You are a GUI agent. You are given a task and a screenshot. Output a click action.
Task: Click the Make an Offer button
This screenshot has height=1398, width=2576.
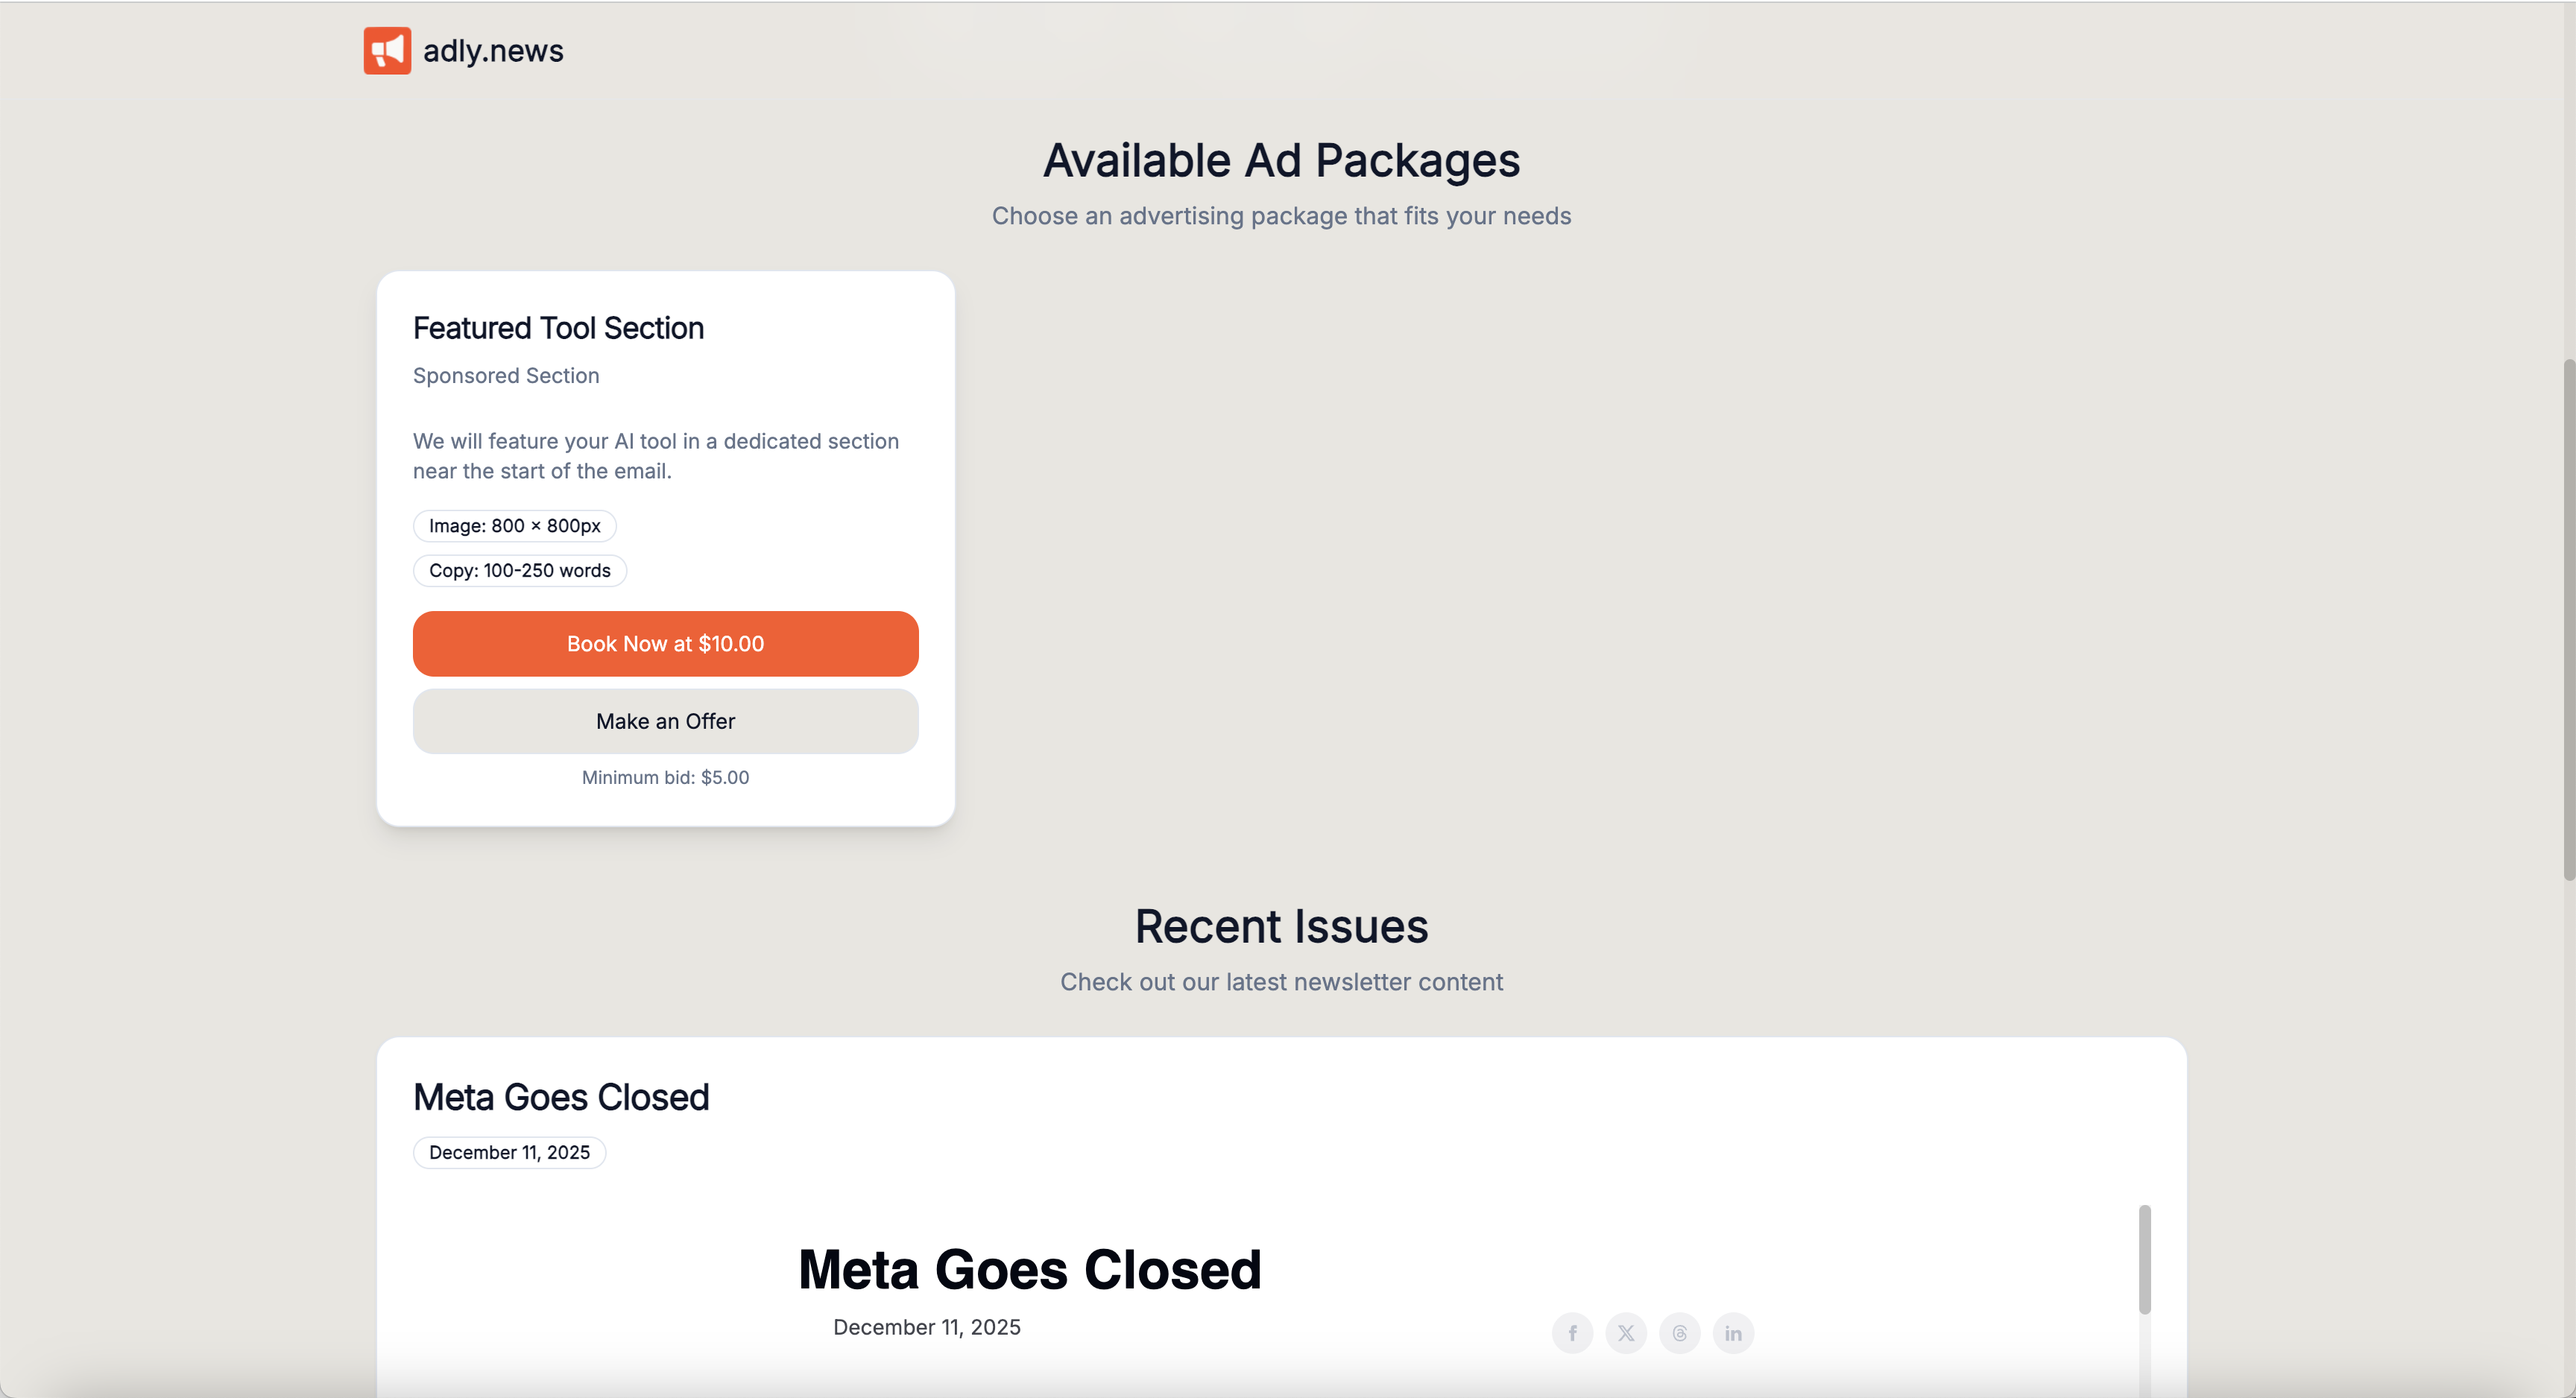pyautogui.click(x=665, y=721)
